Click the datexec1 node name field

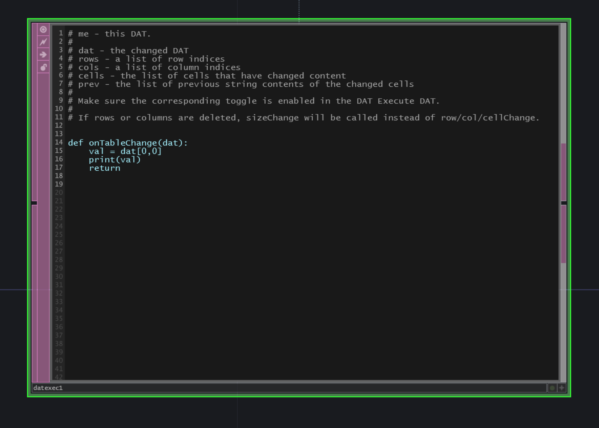point(289,388)
